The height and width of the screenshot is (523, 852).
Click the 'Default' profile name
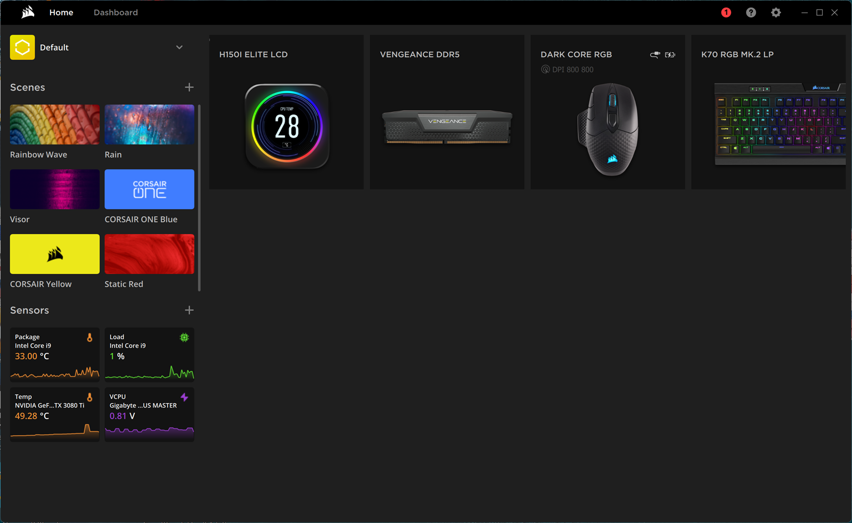(54, 47)
